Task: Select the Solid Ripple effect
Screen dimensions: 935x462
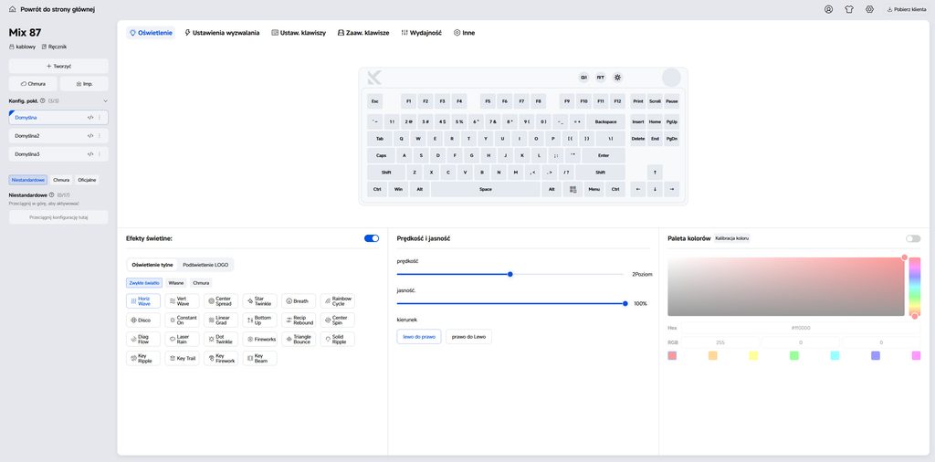Action: 337,340
